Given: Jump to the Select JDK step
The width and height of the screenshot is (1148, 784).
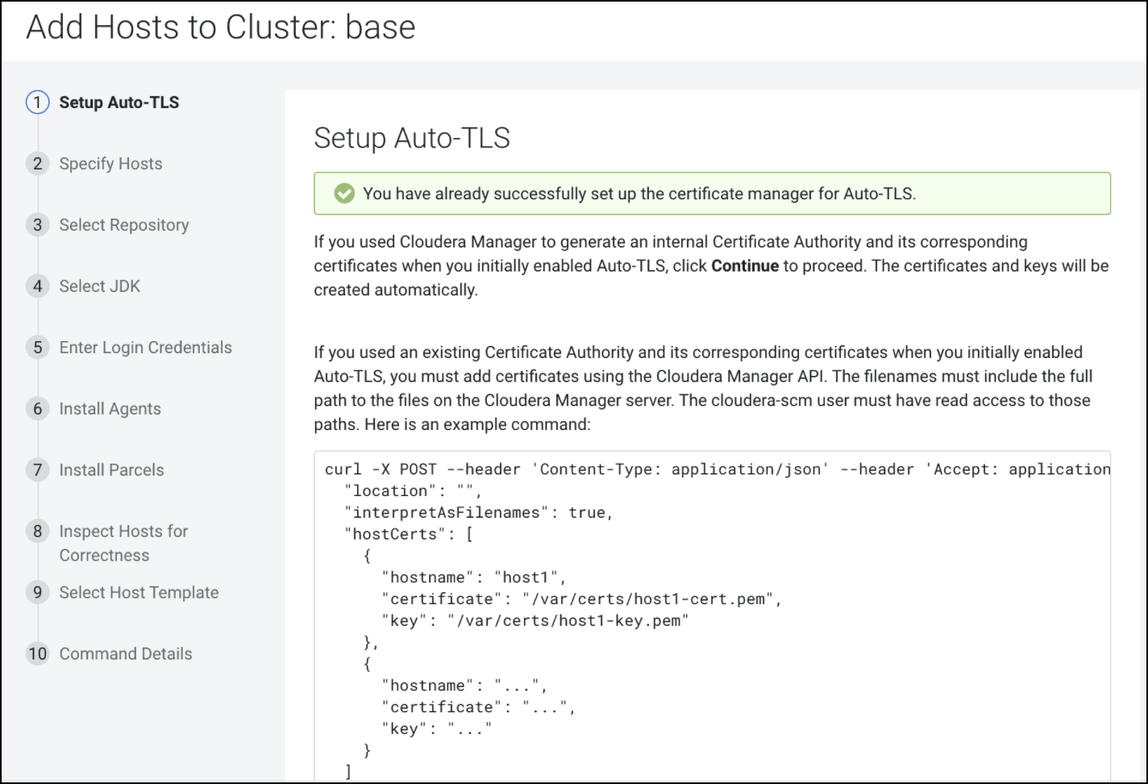Looking at the screenshot, I should click(100, 286).
